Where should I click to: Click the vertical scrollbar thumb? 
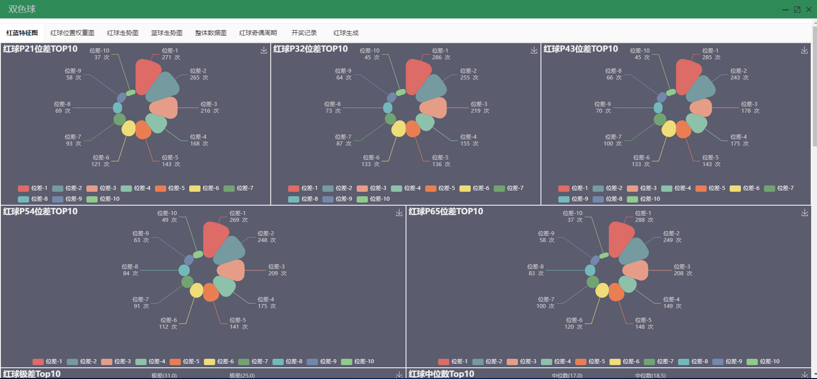click(814, 86)
